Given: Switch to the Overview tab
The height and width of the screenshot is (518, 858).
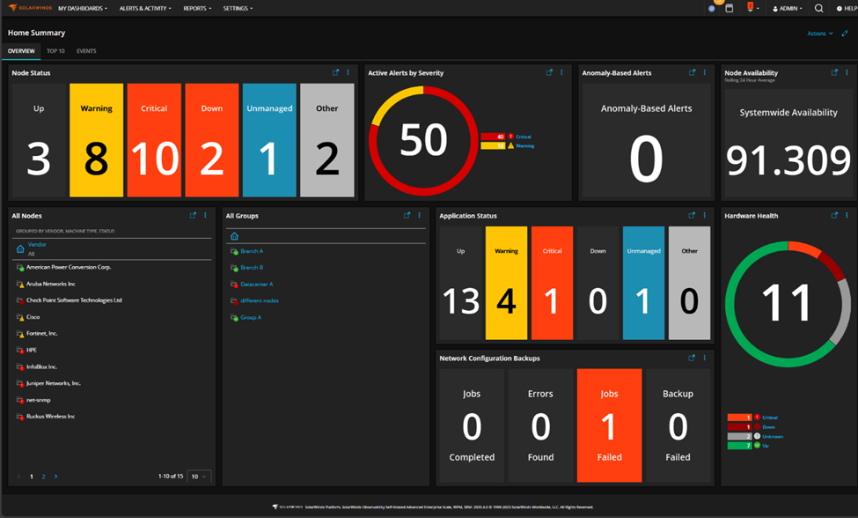Looking at the screenshot, I should 21,51.
